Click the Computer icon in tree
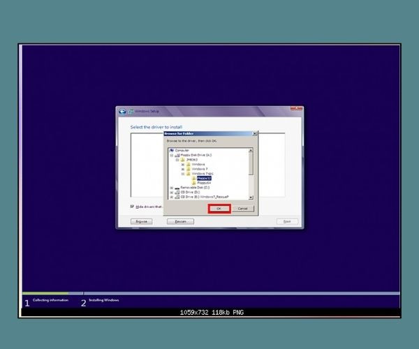 pyautogui.click(x=172, y=150)
